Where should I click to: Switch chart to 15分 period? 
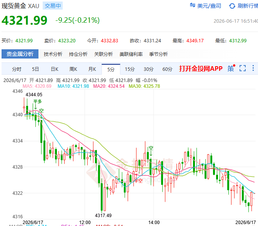click(130, 69)
